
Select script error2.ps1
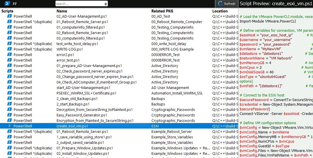(65, 55)
